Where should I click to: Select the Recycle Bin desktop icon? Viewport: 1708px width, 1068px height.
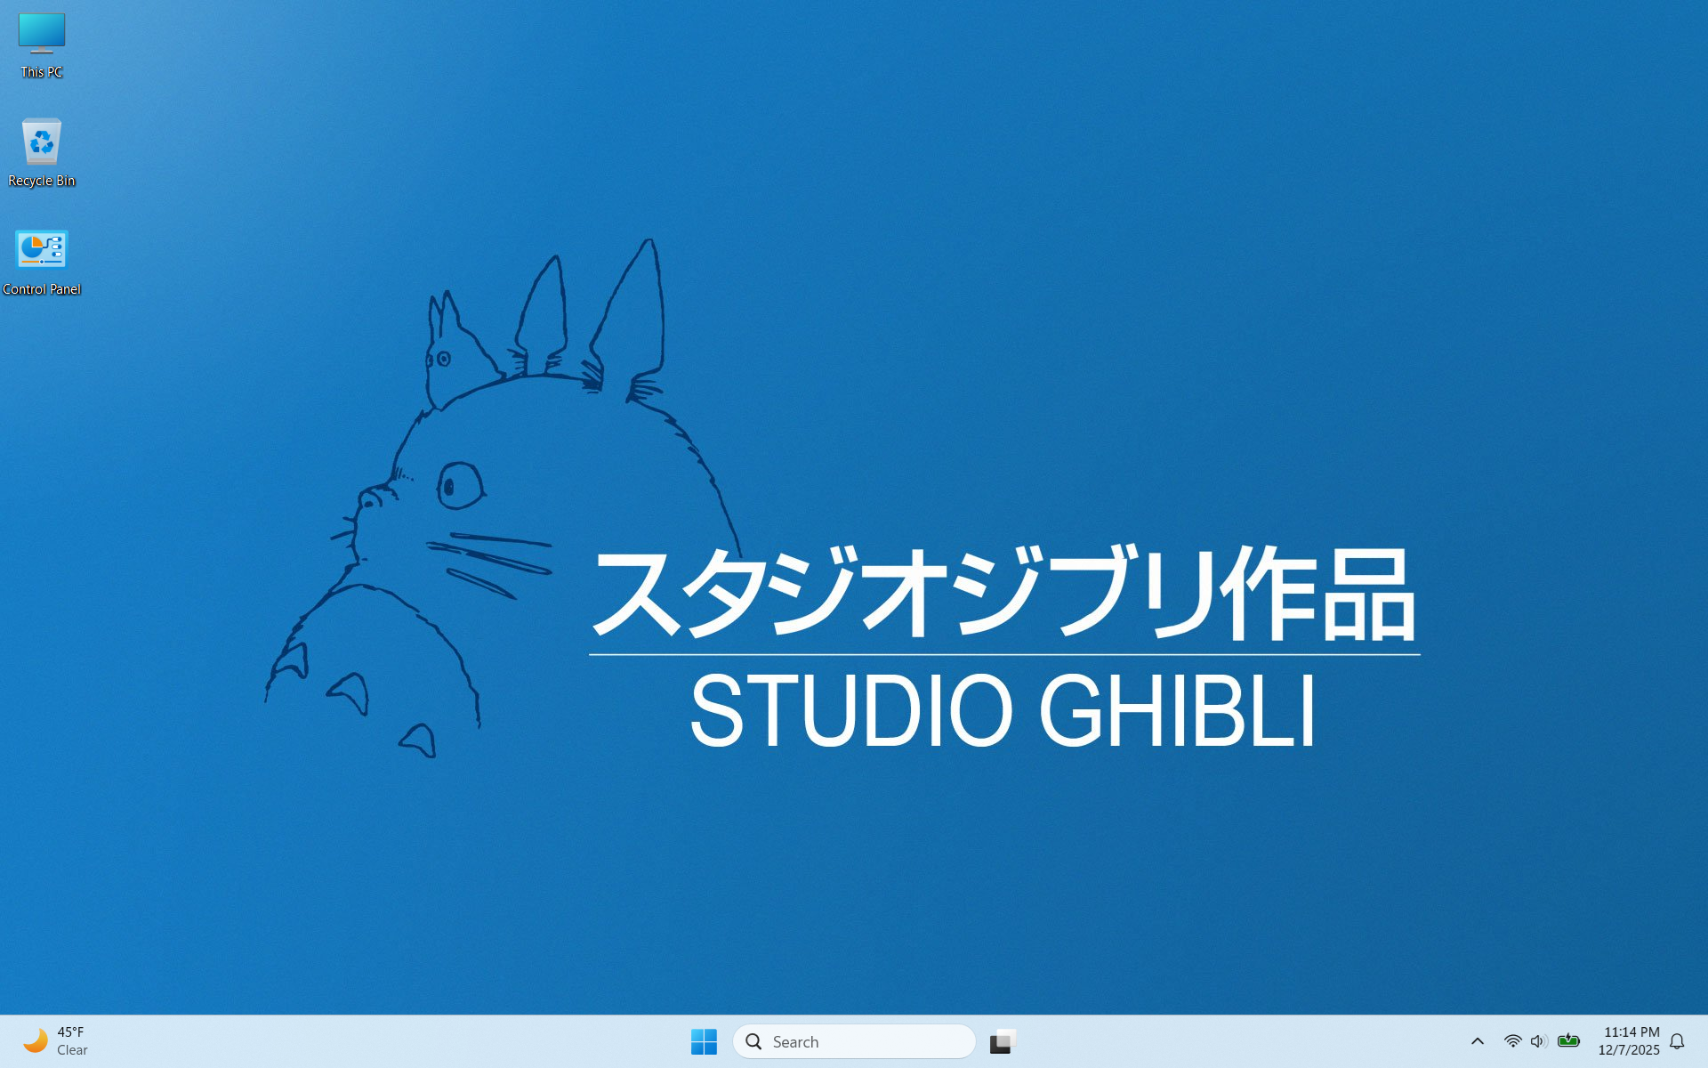pyautogui.click(x=42, y=142)
